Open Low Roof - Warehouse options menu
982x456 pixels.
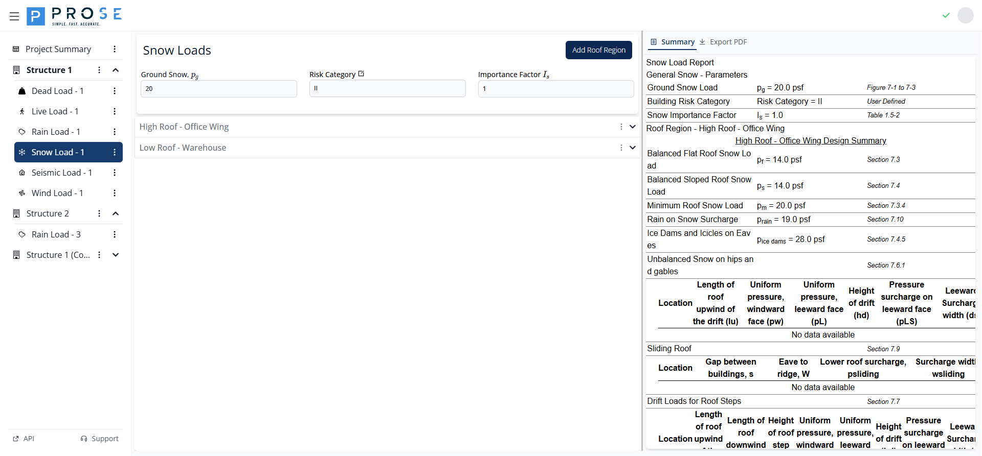click(x=621, y=148)
